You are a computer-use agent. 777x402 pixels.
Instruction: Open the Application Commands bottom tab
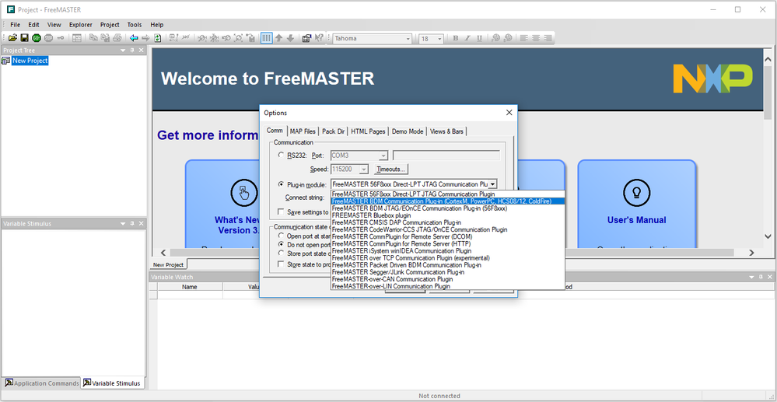point(42,383)
